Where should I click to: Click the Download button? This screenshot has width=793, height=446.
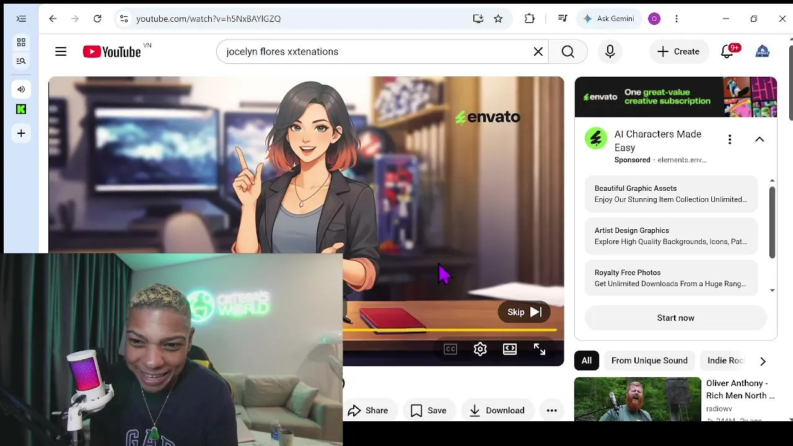pyautogui.click(x=497, y=410)
